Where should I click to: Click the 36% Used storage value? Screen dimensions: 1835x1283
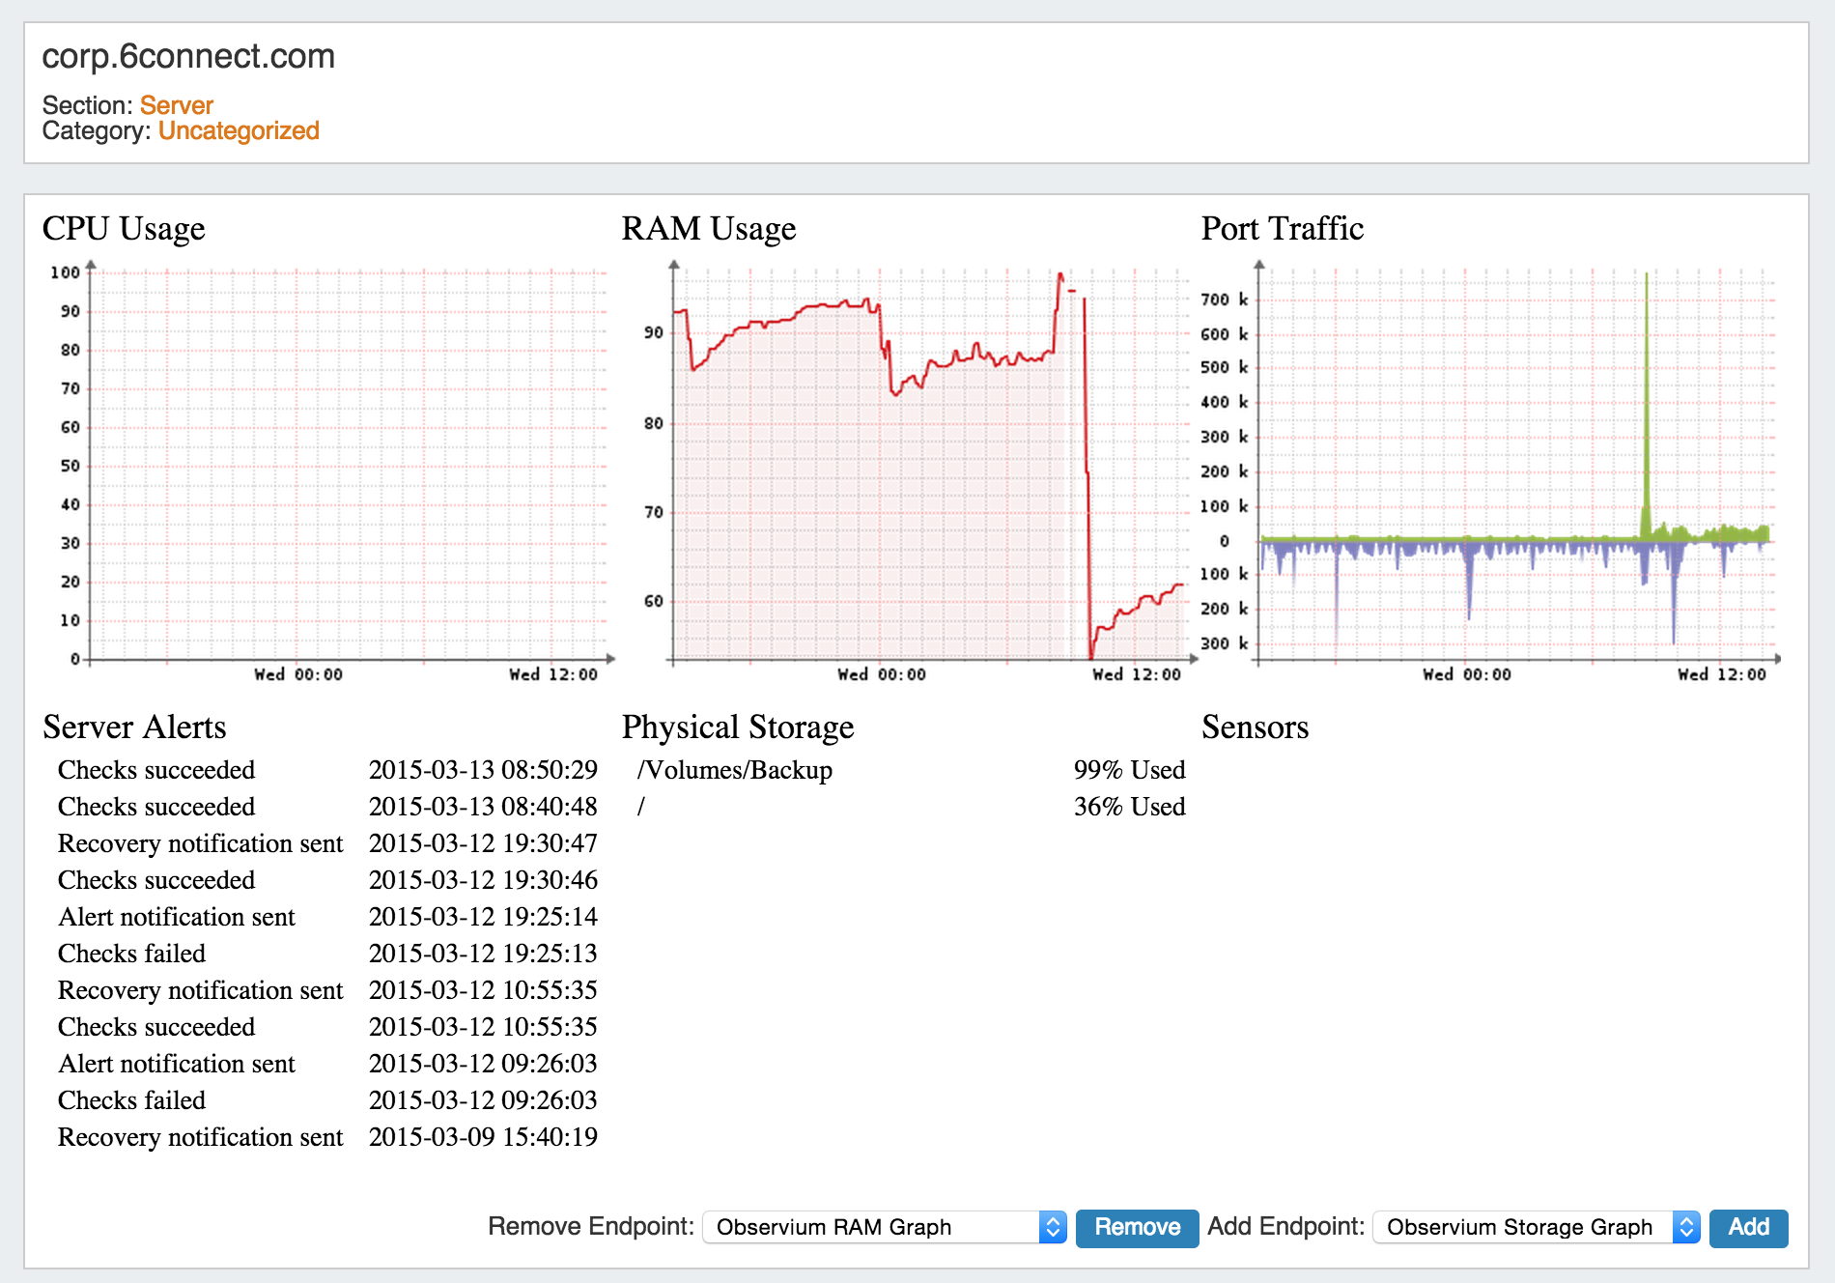(1129, 807)
